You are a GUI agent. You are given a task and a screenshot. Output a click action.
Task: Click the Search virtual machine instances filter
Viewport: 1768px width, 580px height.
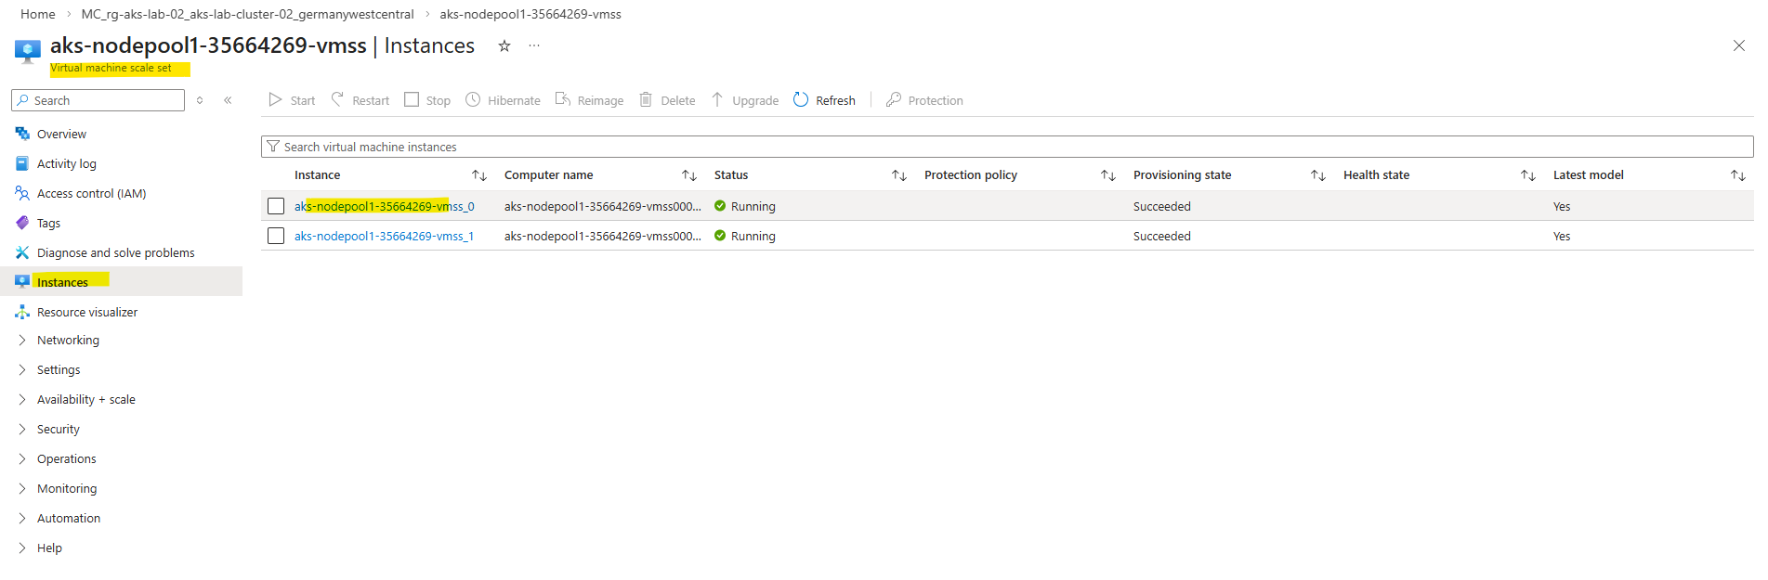click(x=1007, y=147)
